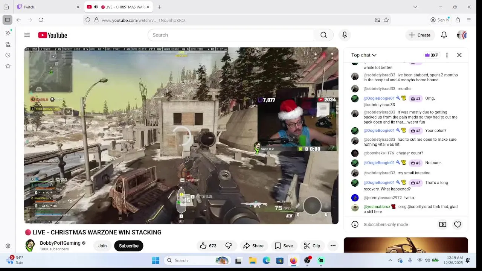The width and height of the screenshot is (482, 271).
Task: Show hidden system tray icons chevron
Action: 390,260
